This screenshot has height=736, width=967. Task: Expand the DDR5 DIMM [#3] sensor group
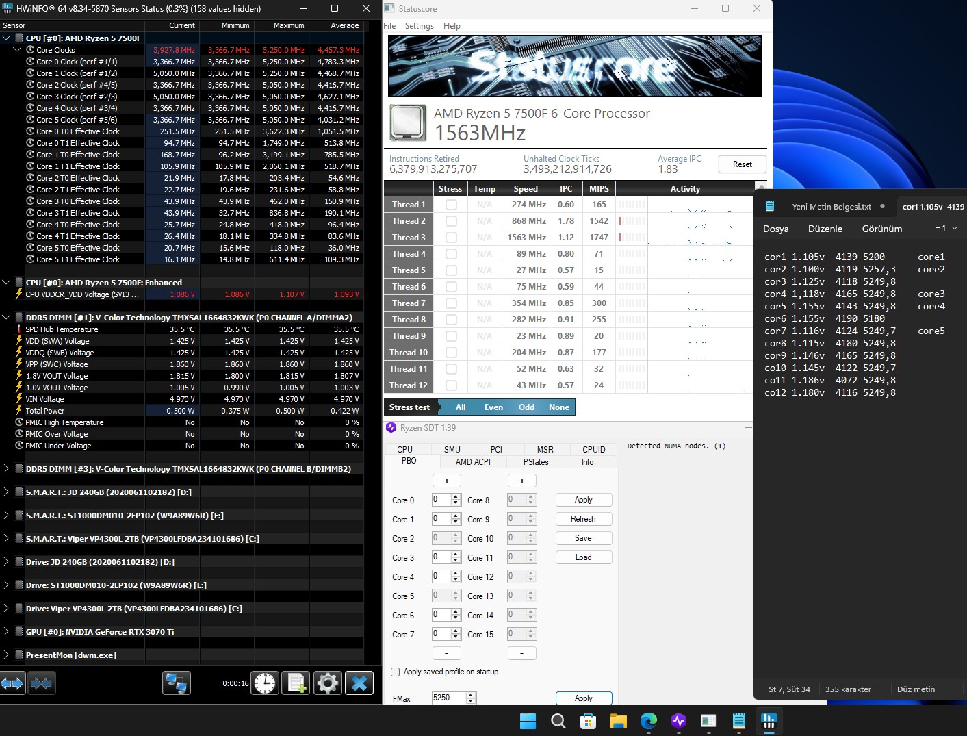[6, 469]
